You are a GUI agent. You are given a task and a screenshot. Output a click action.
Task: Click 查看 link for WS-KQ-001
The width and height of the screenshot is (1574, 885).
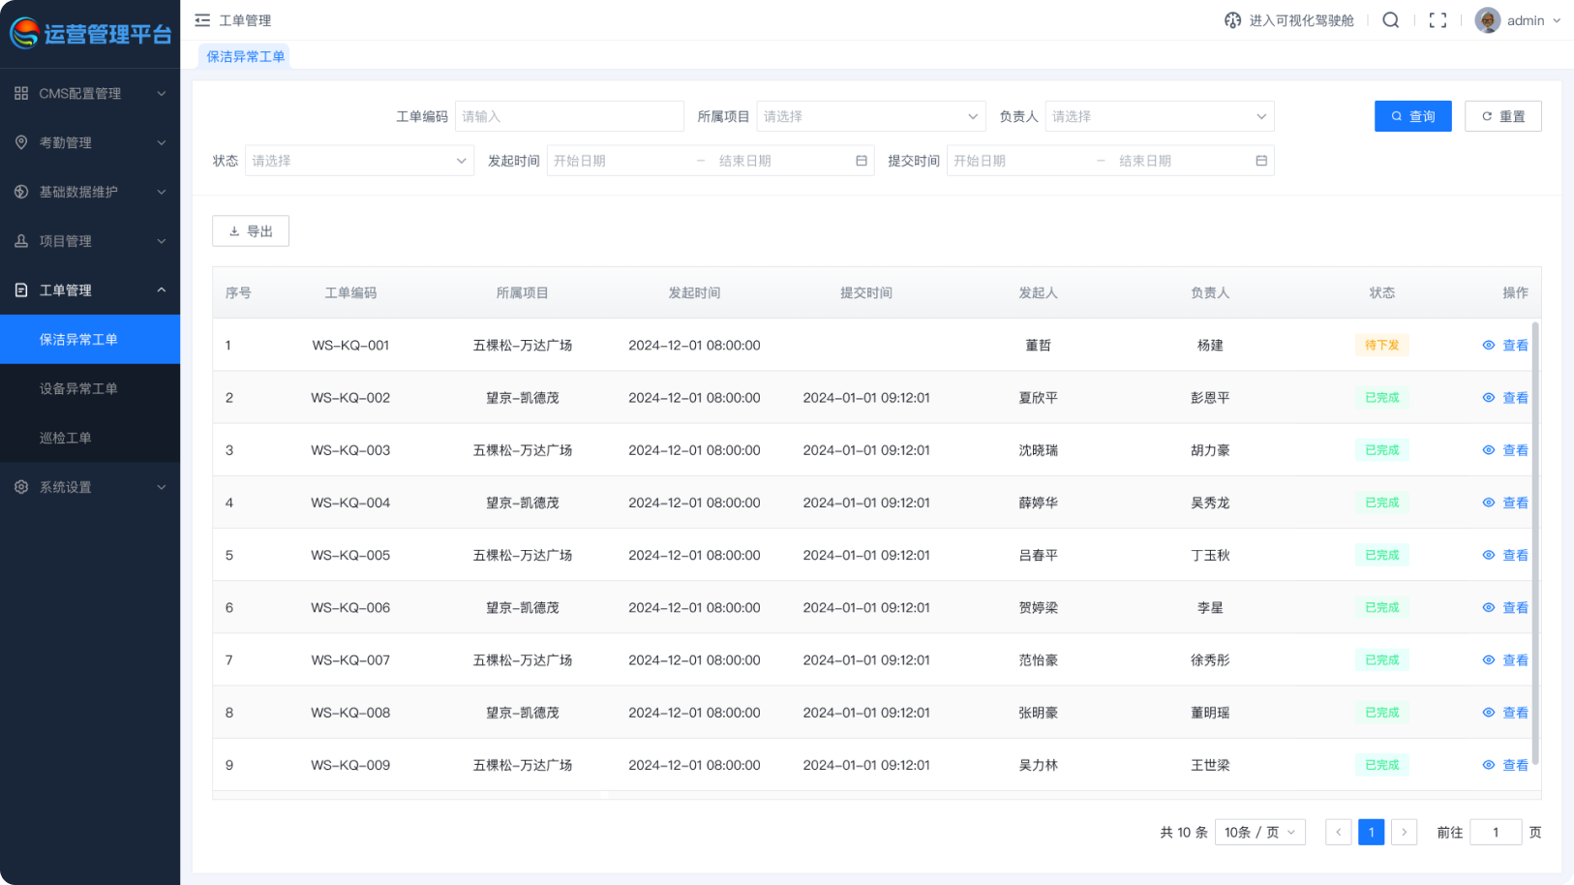click(x=1516, y=346)
